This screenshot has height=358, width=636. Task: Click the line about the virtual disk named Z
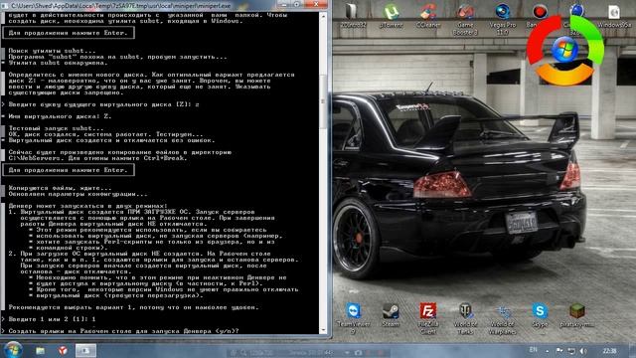(x=60, y=116)
